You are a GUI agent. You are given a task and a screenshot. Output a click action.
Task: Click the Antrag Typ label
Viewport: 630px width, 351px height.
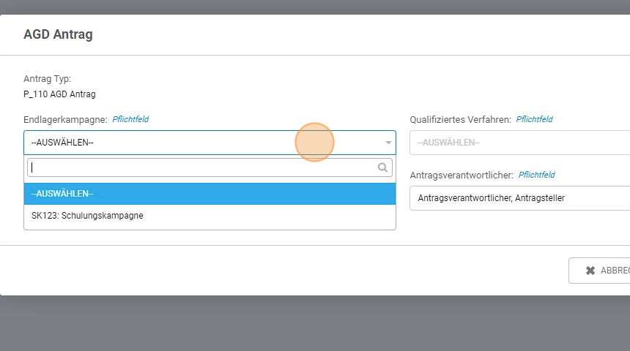point(47,79)
